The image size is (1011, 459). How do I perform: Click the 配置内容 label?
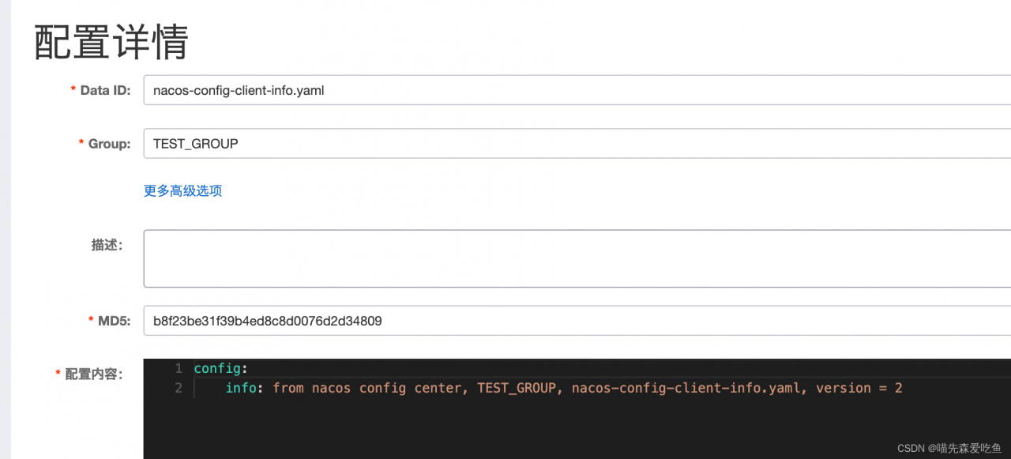93,374
